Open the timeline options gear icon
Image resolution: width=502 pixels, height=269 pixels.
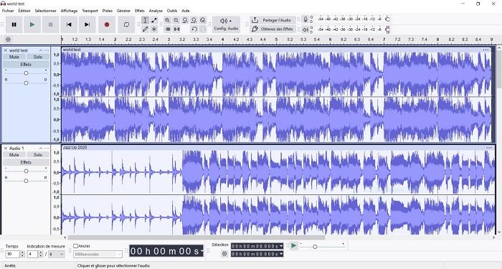pos(8,39)
